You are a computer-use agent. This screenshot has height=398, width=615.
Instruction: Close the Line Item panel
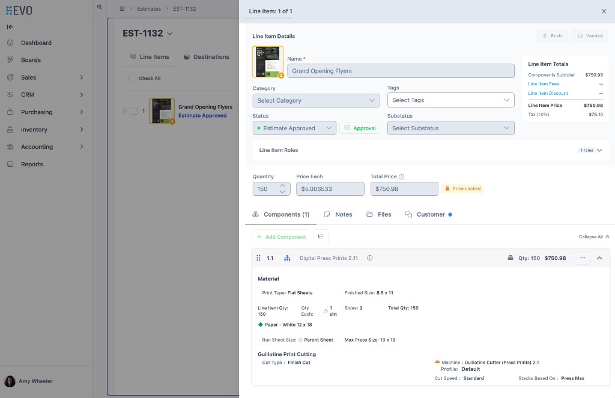(604, 11)
